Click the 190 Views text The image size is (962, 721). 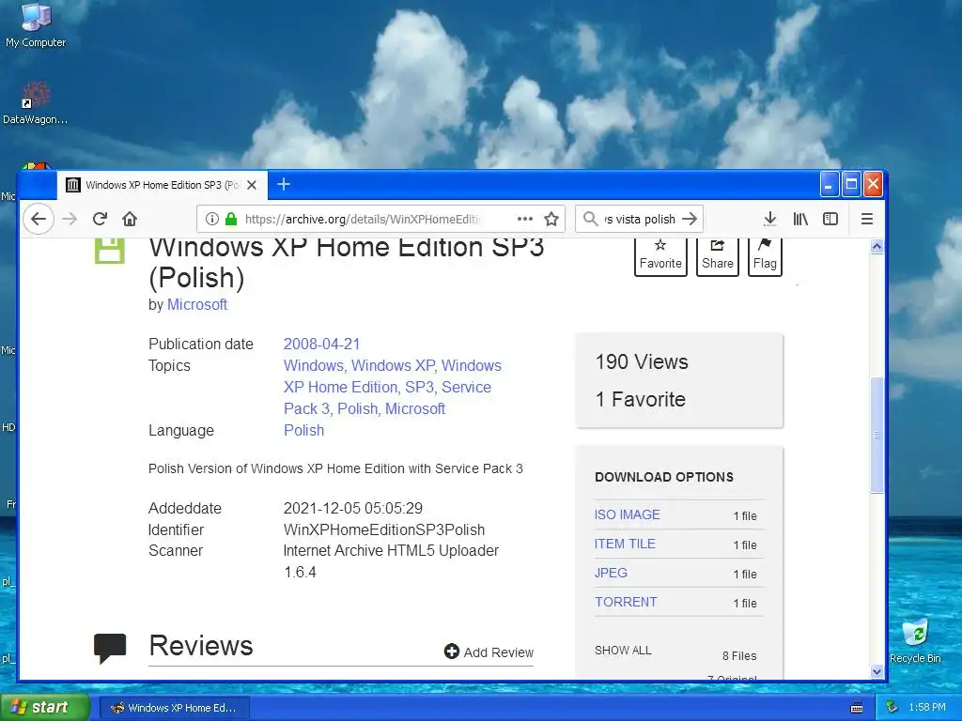click(x=642, y=361)
